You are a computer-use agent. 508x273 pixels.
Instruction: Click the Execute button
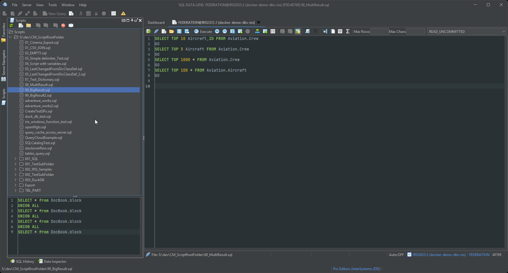pyautogui.click(x=203, y=31)
